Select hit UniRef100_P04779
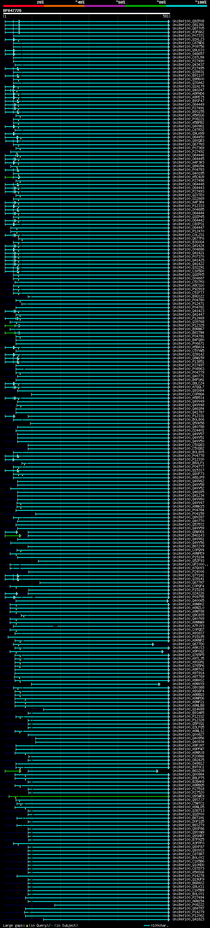This screenshot has width=210, height=928. point(188,373)
